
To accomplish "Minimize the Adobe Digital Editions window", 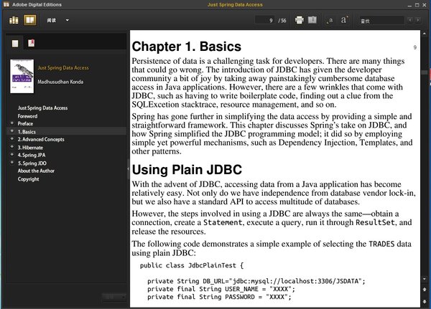I will click(410, 5).
